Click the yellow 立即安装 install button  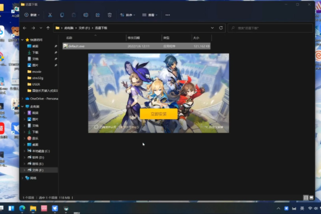pyautogui.click(x=159, y=114)
